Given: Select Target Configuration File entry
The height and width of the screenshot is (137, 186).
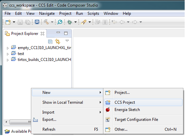Looking at the screenshot, I should (143, 120).
